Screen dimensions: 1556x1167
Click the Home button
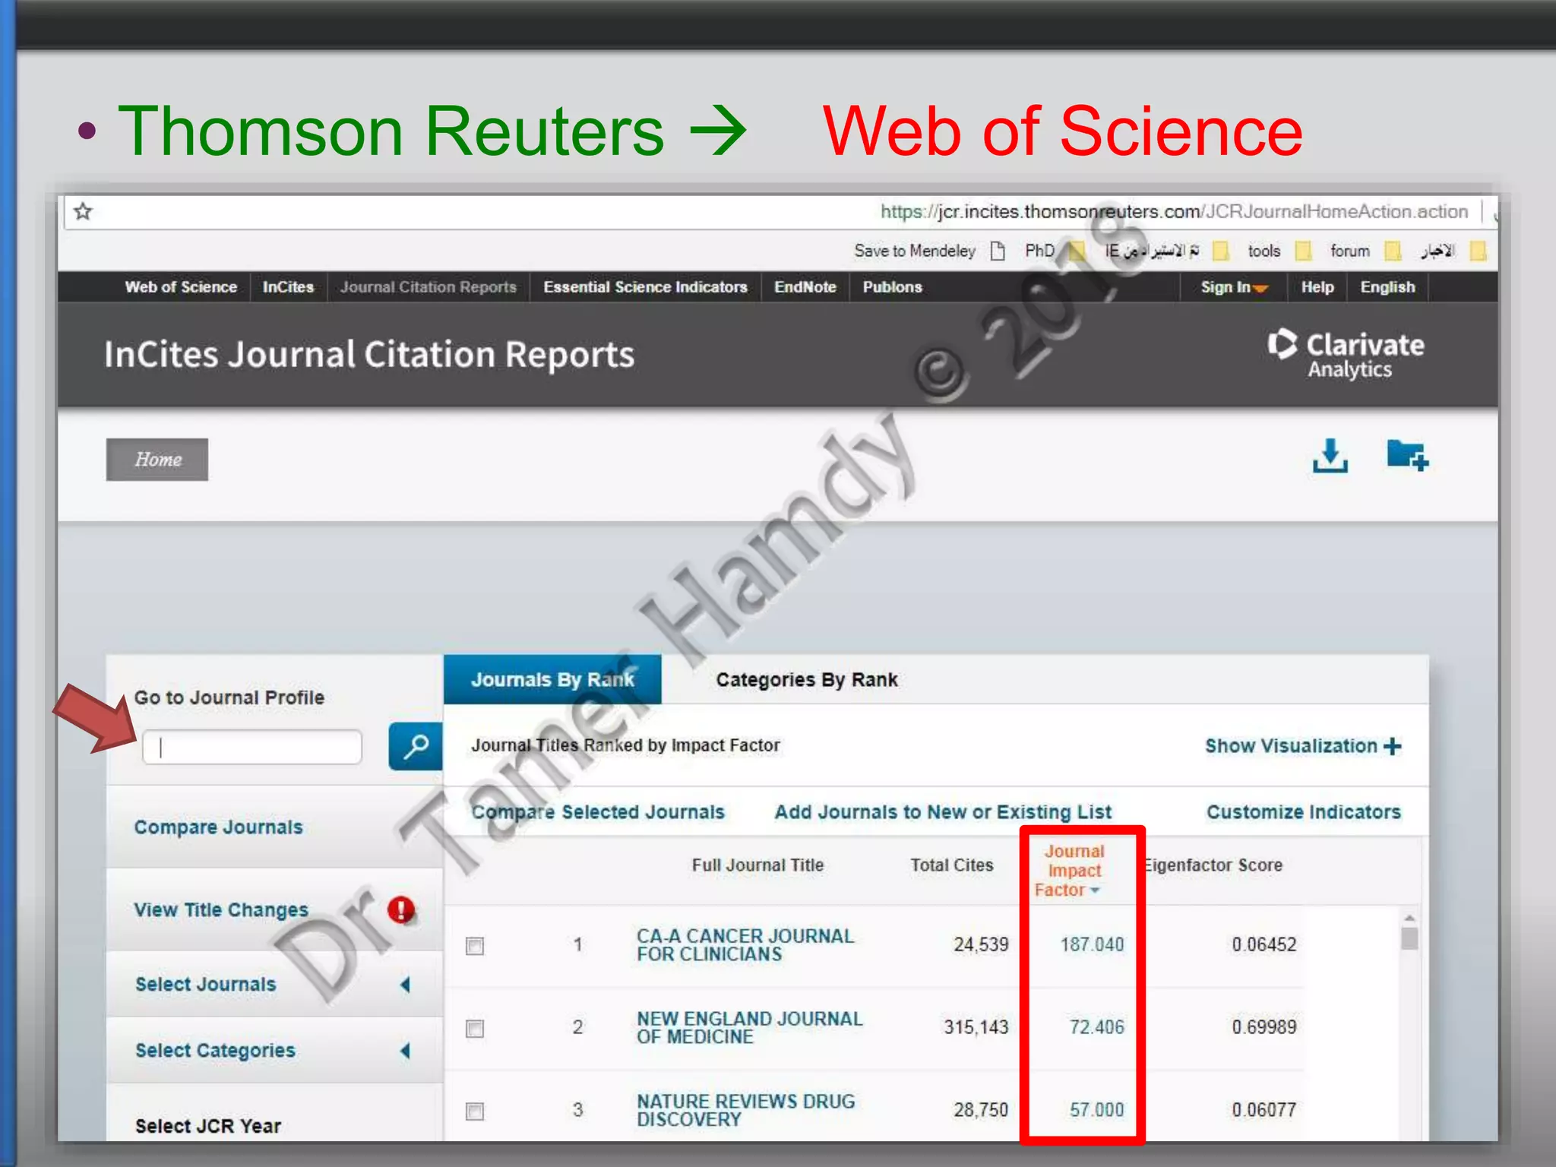pyautogui.click(x=157, y=460)
